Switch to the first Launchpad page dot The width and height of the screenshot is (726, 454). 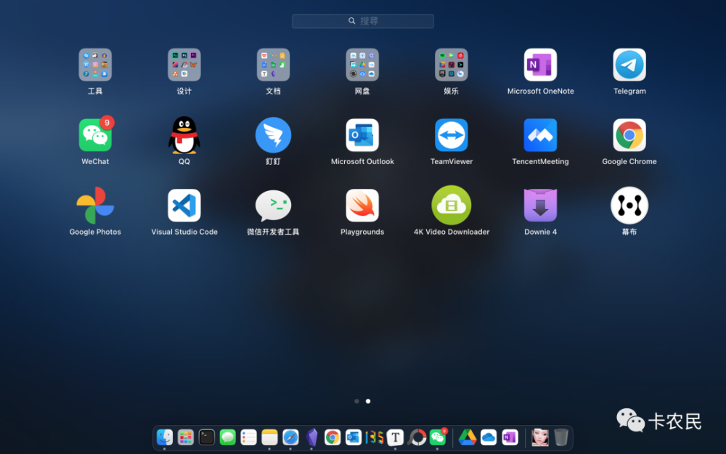(x=356, y=401)
